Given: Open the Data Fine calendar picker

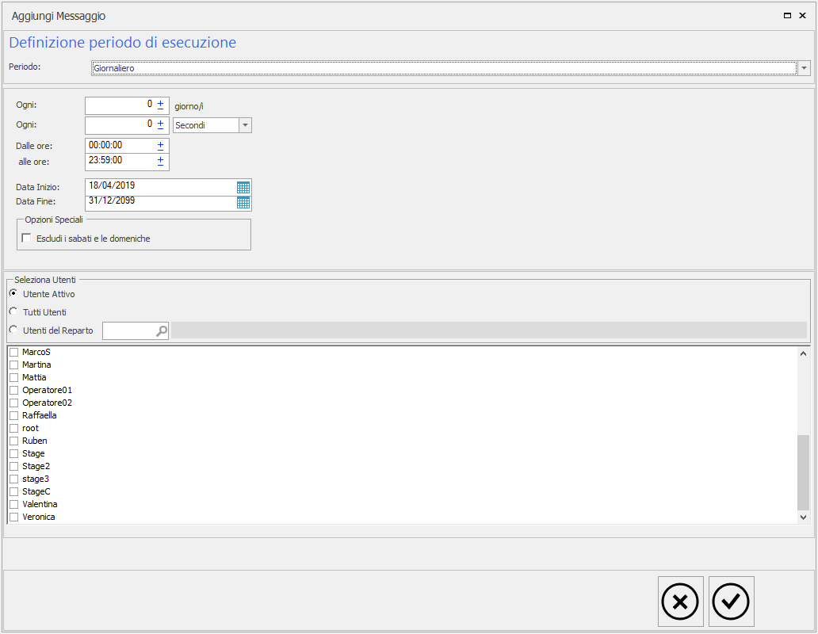Looking at the screenshot, I should [x=243, y=202].
